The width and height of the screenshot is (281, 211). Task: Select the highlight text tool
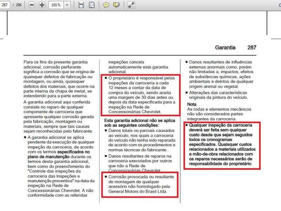(x=116, y=5)
